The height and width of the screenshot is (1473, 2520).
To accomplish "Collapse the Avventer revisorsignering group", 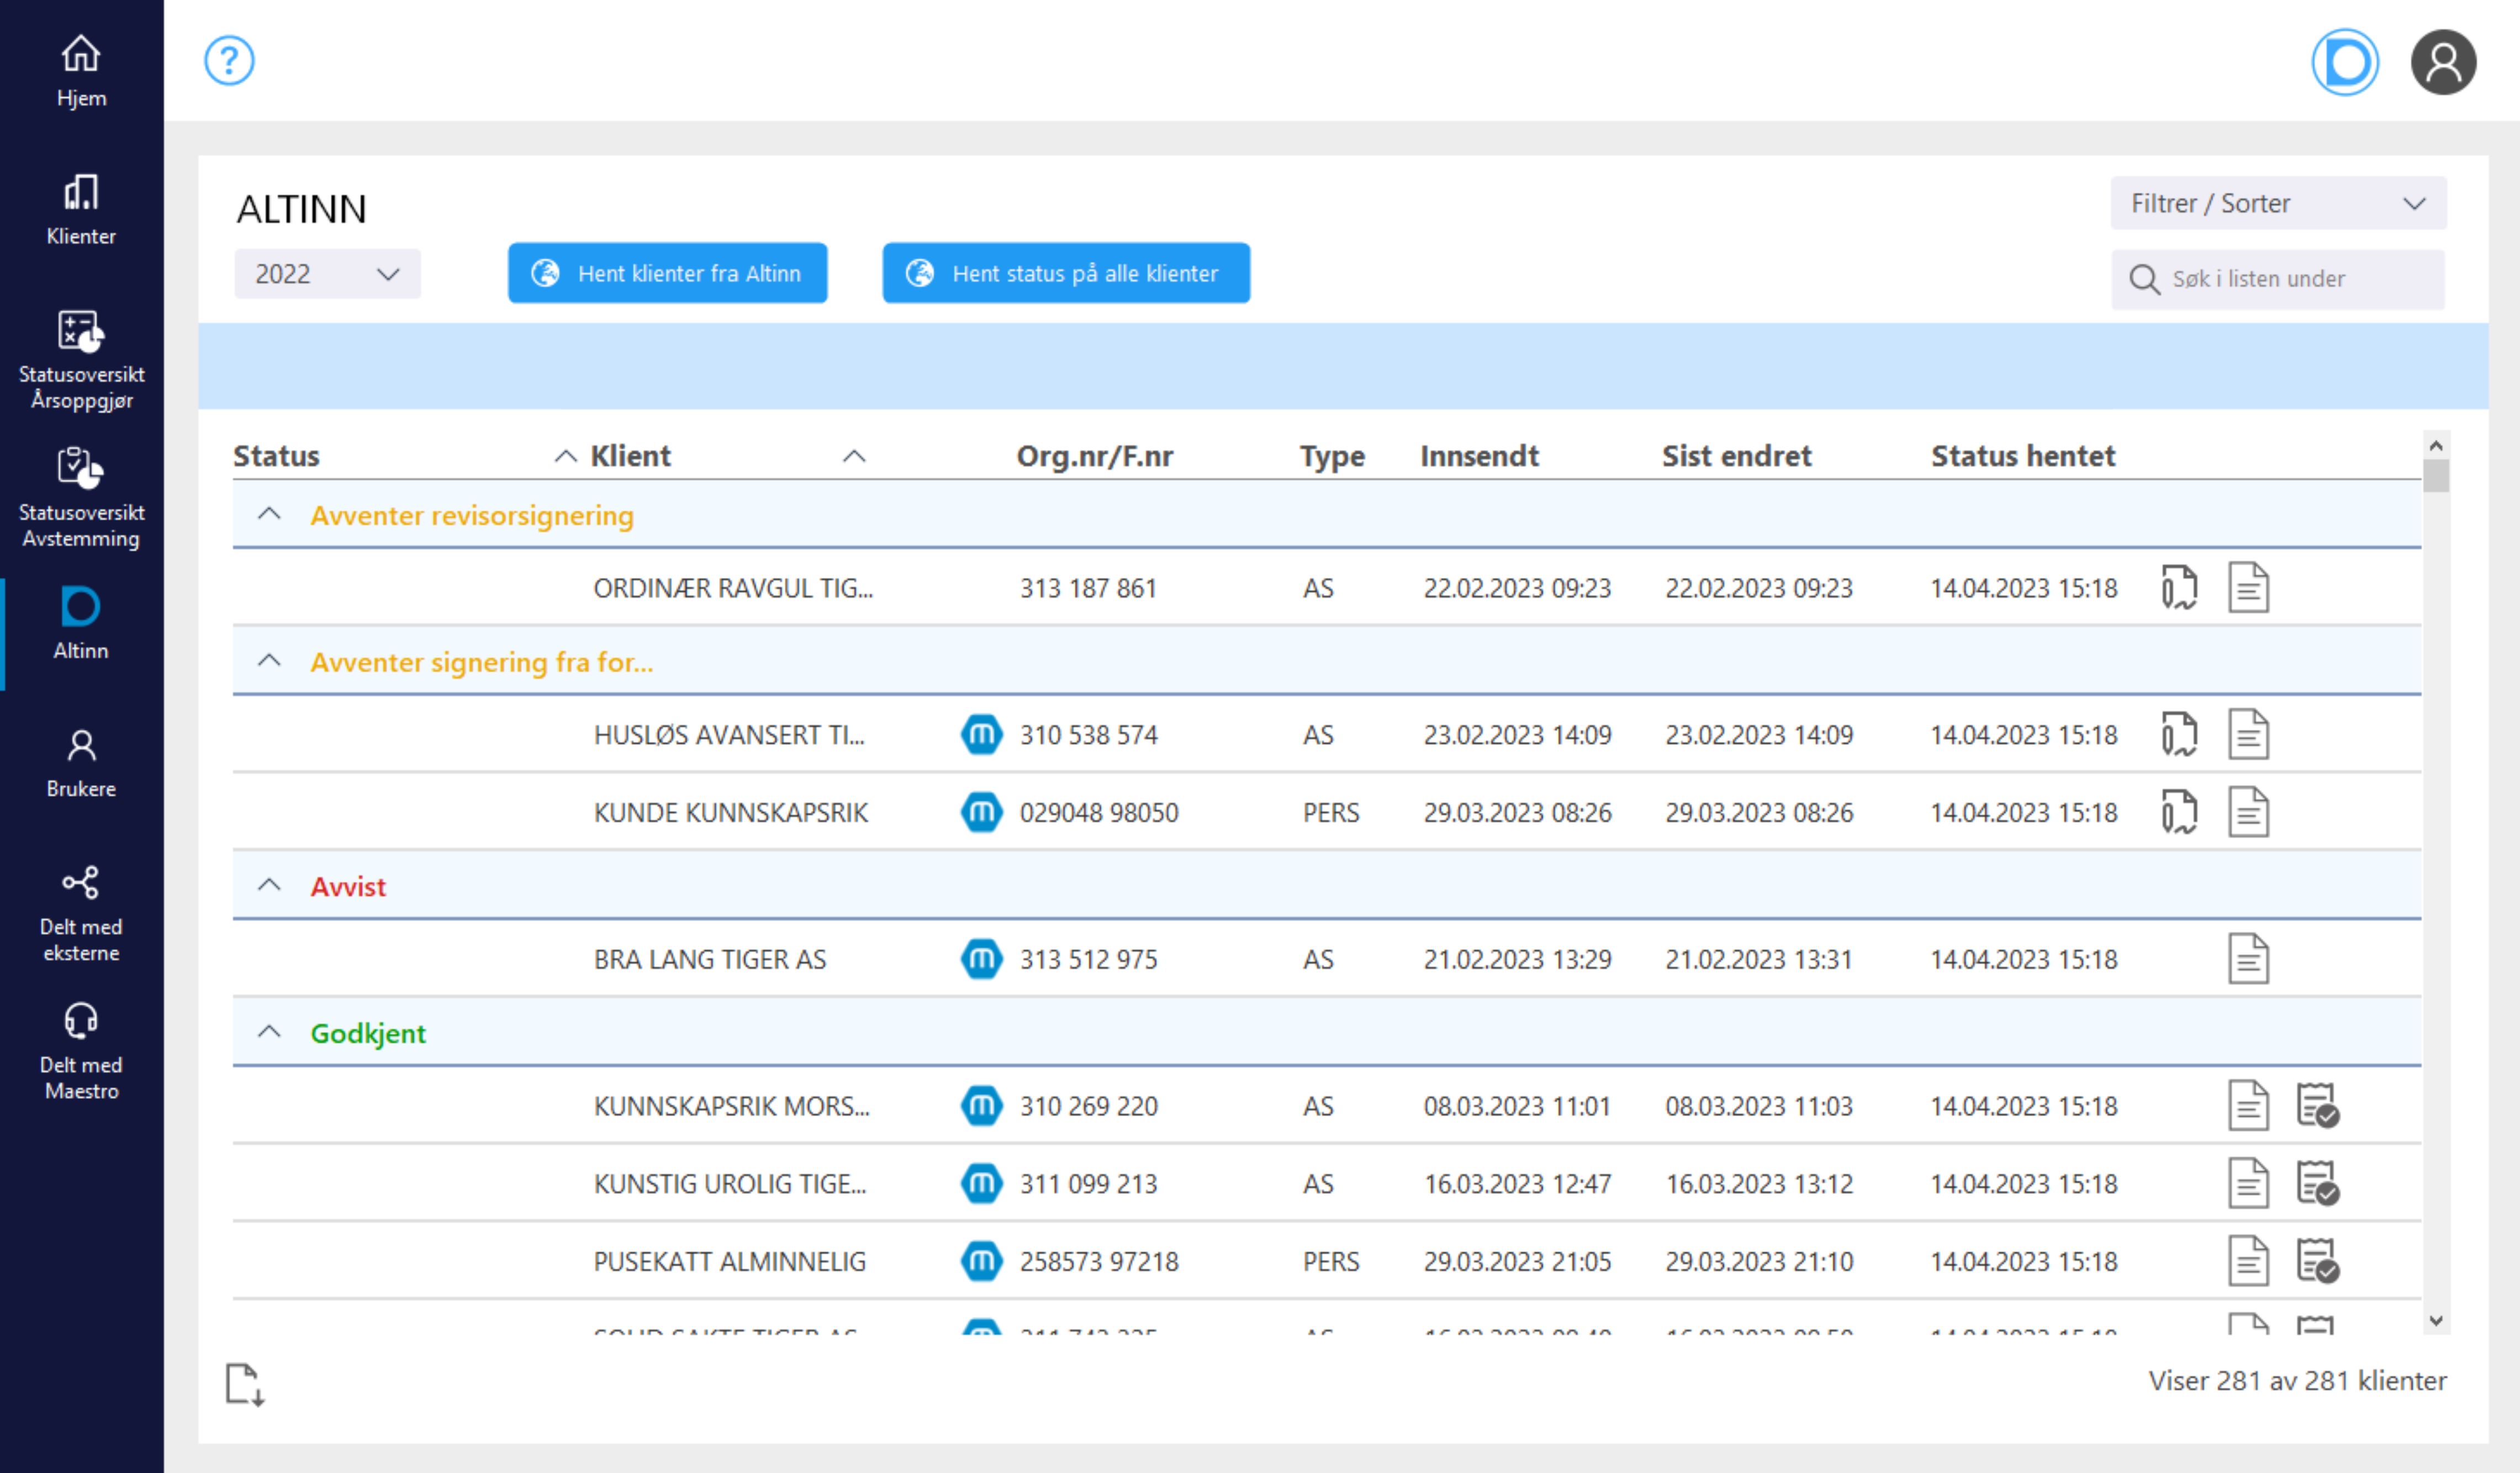I will click(x=269, y=514).
